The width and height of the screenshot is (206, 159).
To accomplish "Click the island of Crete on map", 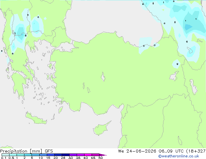I will pyautogui.click(x=36, y=118).
